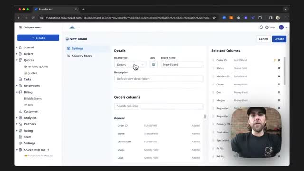
Task: Open browser extensions puzzle icon
Action: coord(260,18)
